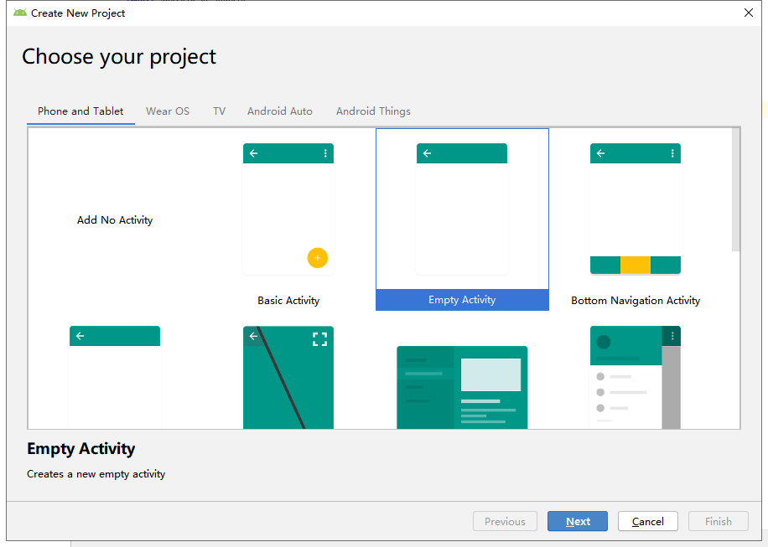
Task: Select the Phone and Tablet tab
Action: (80, 111)
